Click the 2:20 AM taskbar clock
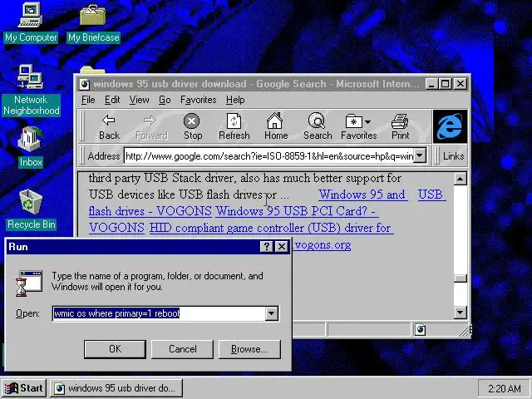 (x=504, y=388)
